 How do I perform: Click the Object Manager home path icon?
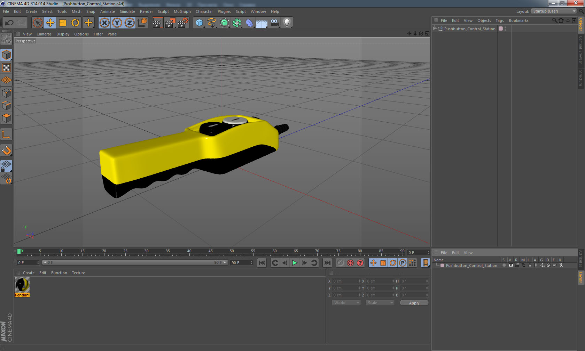pos(561,20)
